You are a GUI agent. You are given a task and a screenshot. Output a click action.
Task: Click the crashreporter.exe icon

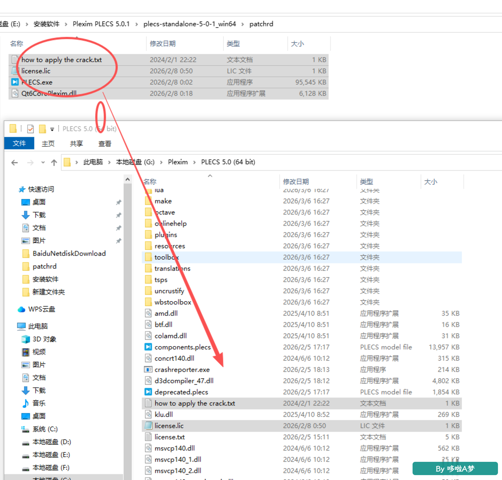pos(148,370)
